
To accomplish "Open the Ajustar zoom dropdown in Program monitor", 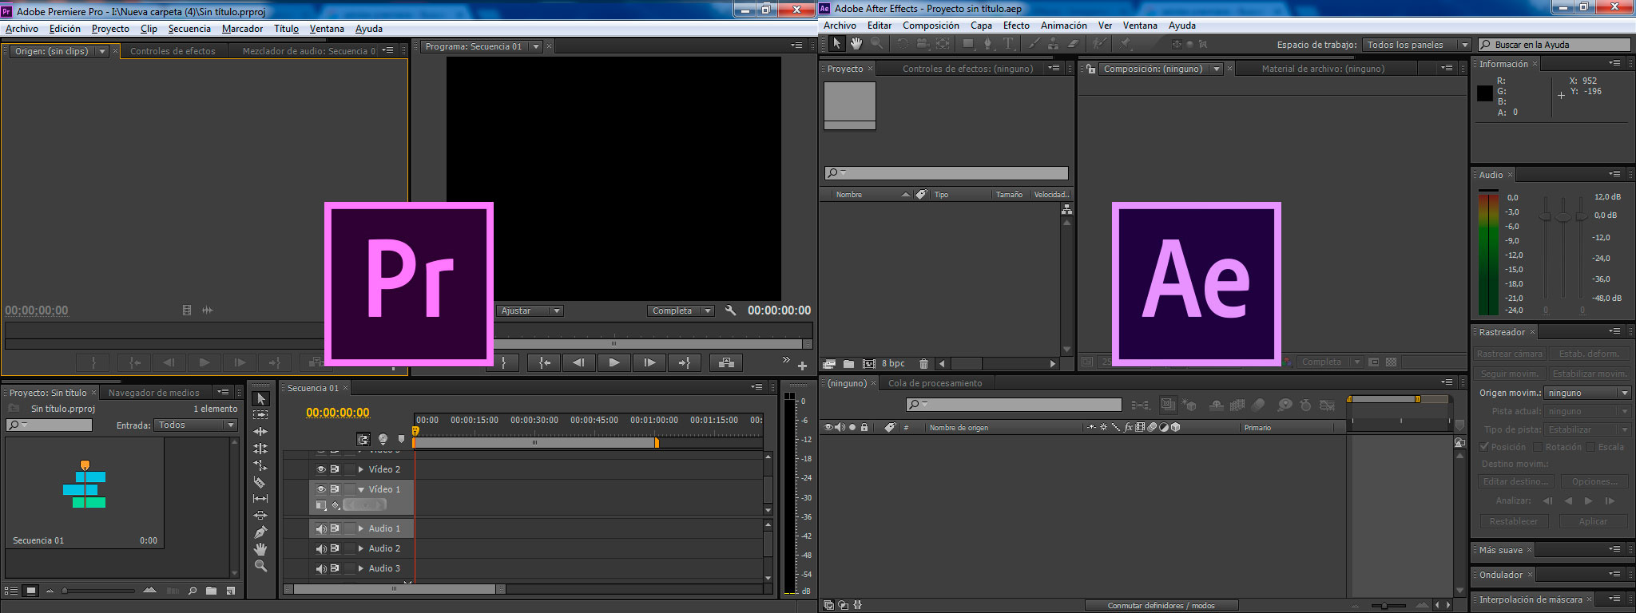I will (530, 310).
